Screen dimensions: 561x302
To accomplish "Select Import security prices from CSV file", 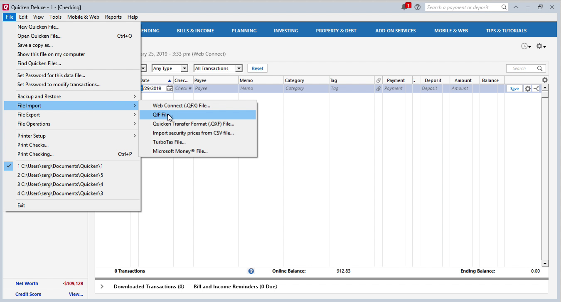I will (198, 133).
